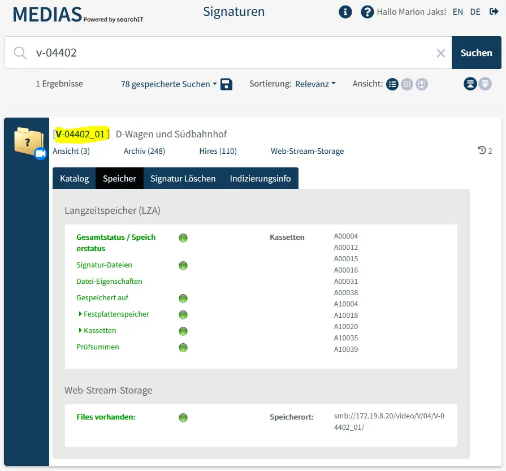506x471 pixels.
Task: Switch to grid view
Action: tap(407, 84)
